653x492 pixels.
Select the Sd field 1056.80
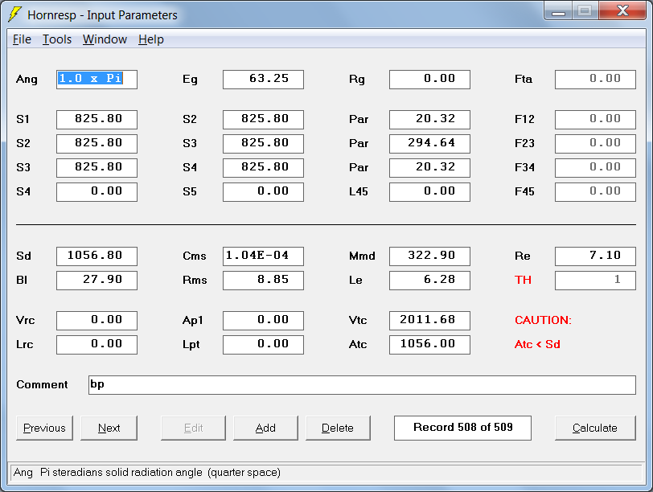97,256
